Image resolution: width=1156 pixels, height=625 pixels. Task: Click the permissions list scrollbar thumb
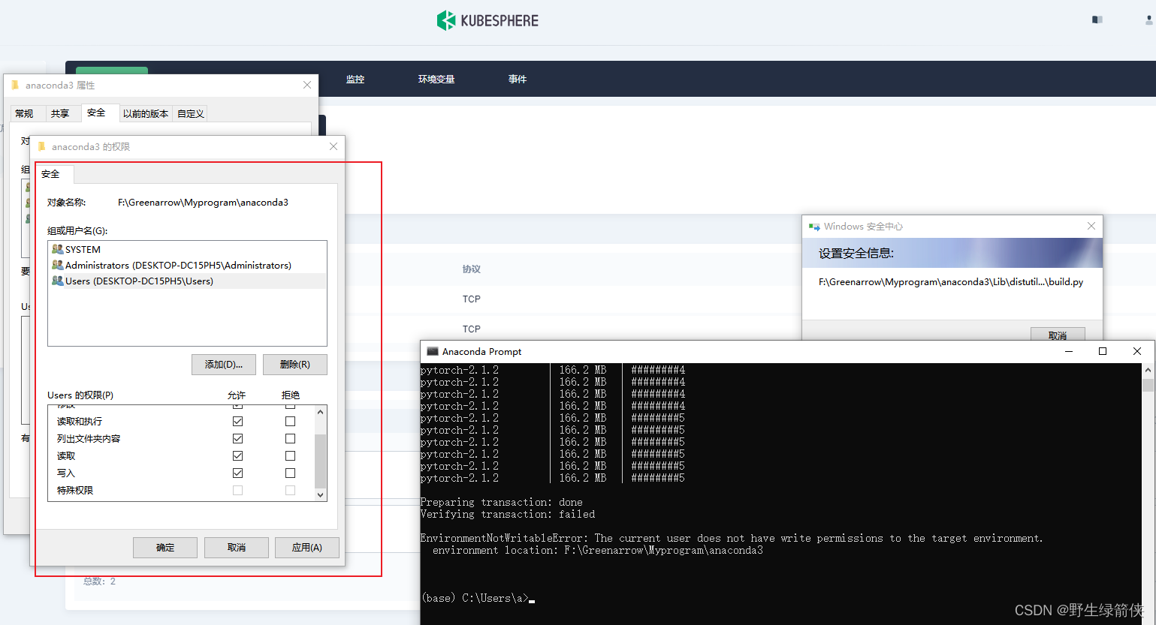[x=321, y=461]
